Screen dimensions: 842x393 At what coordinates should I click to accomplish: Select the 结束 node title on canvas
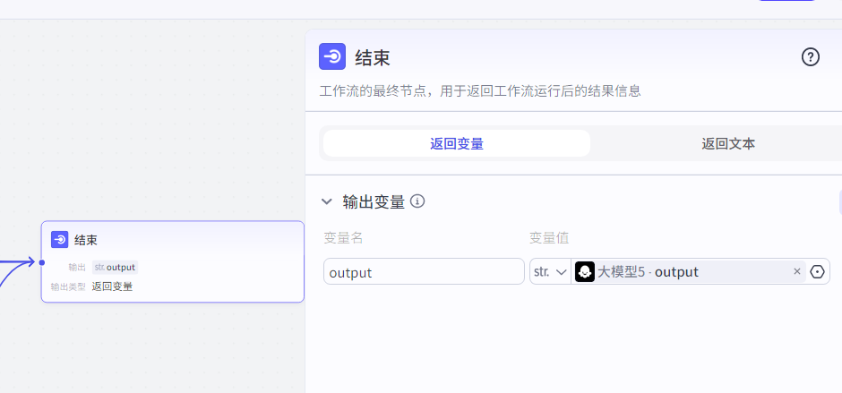point(86,240)
